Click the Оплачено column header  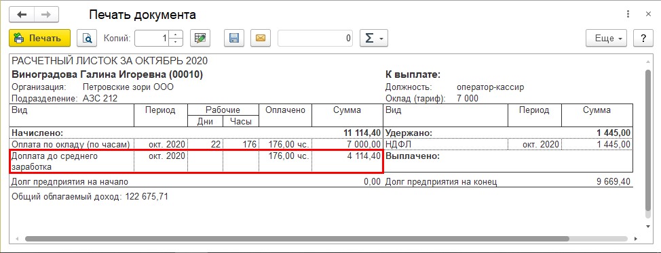pyautogui.click(x=286, y=110)
